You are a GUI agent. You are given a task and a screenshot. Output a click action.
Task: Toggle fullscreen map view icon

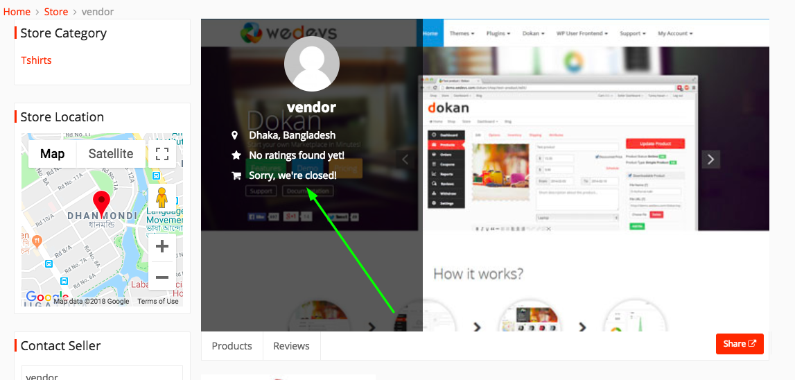coord(161,154)
